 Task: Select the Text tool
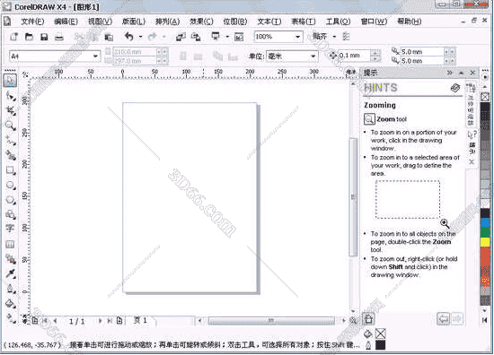point(11,229)
